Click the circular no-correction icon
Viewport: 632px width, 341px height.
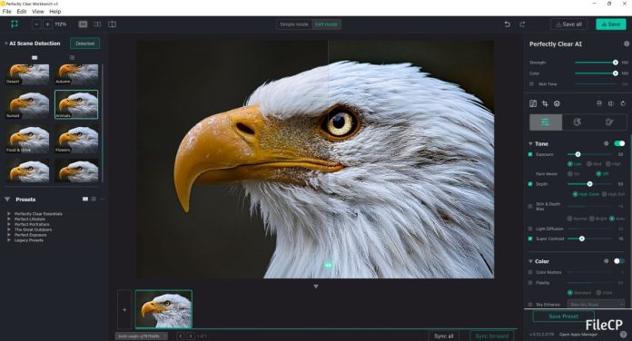(x=557, y=103)
